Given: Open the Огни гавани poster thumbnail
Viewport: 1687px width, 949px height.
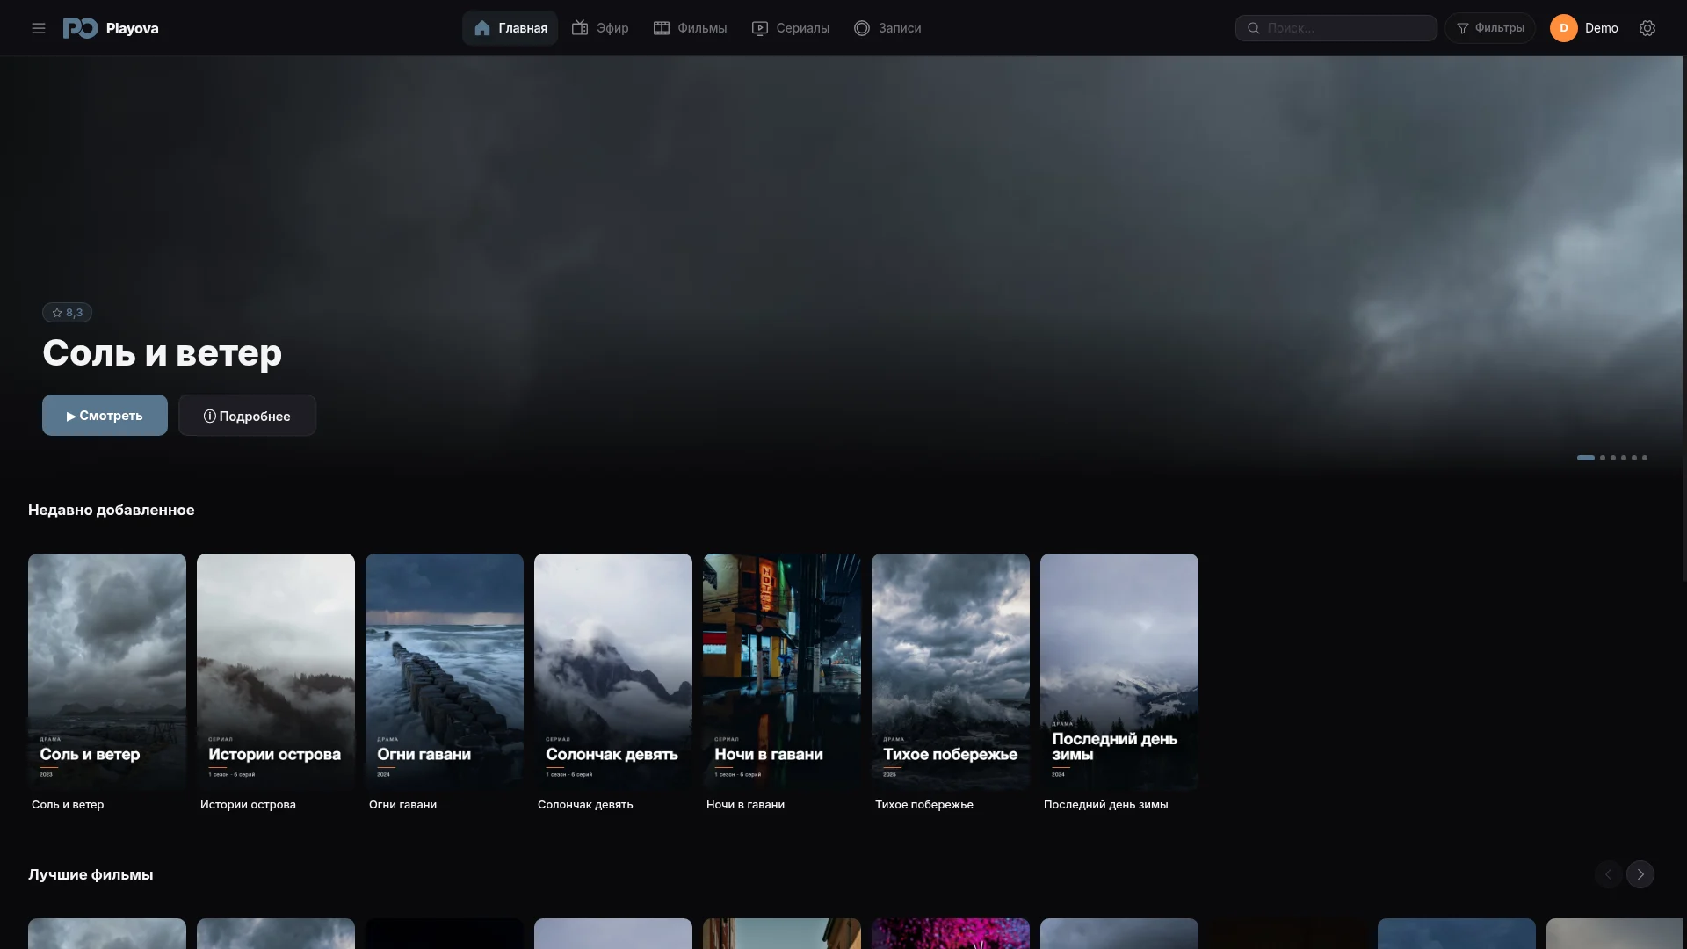Looking at the screenshot, I should (x=445, y=672).
